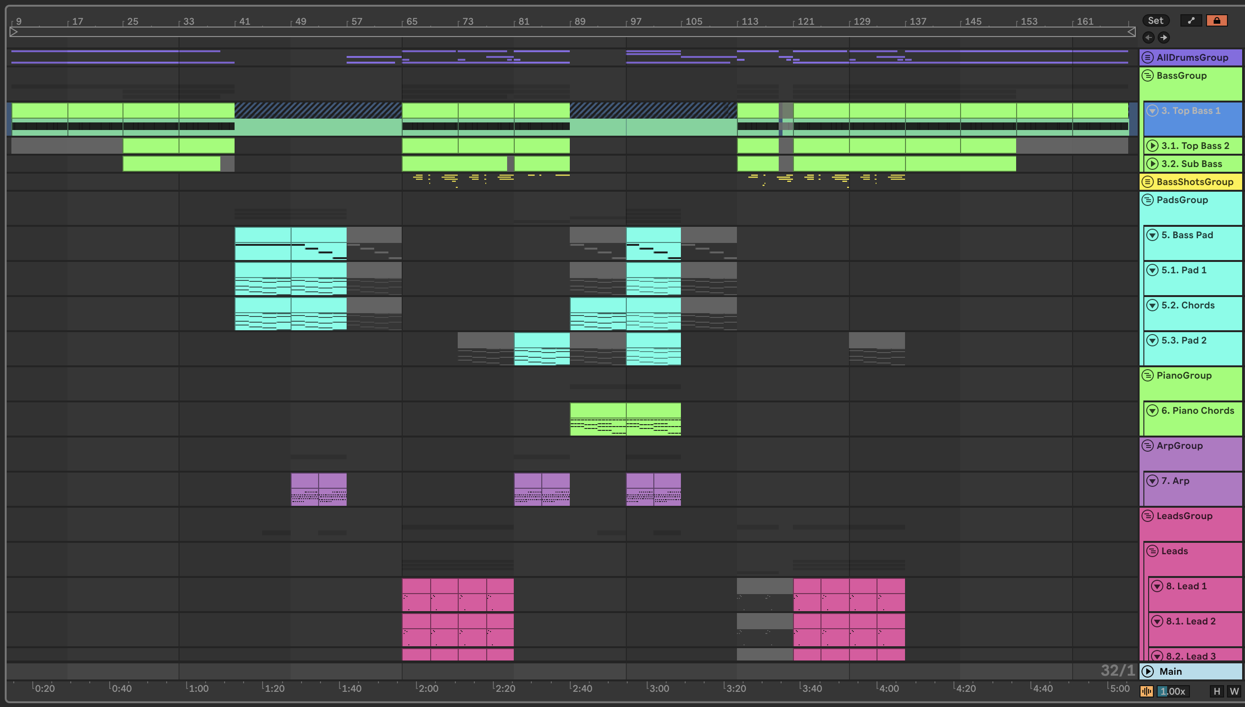
Task: Click the 32/1 grid size indicator
Action: tap(1117, 670)
